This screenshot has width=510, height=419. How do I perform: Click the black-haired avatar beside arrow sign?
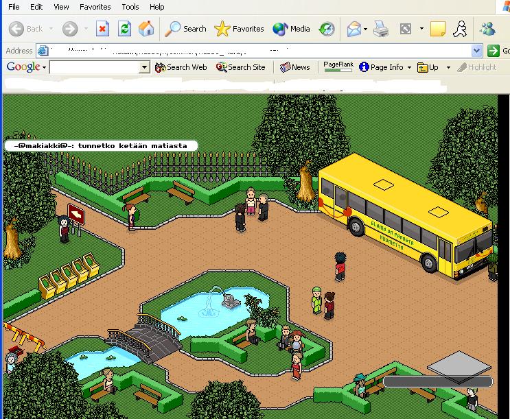64,230
